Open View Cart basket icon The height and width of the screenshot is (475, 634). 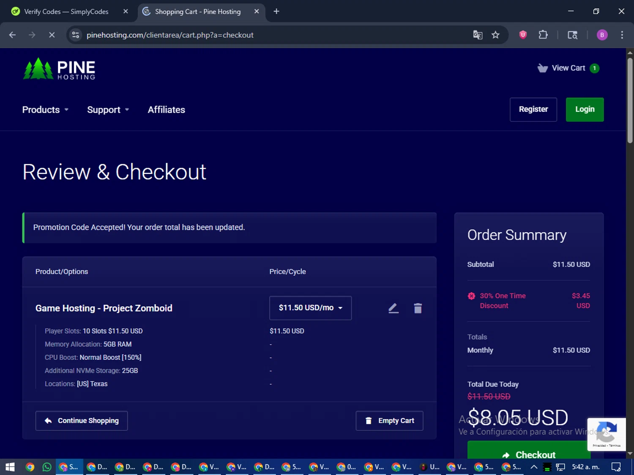542,68
